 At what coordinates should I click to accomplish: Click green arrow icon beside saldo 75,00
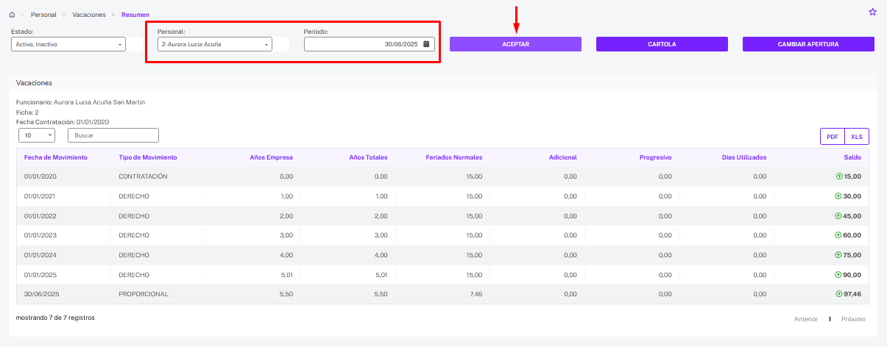[838, 255]
